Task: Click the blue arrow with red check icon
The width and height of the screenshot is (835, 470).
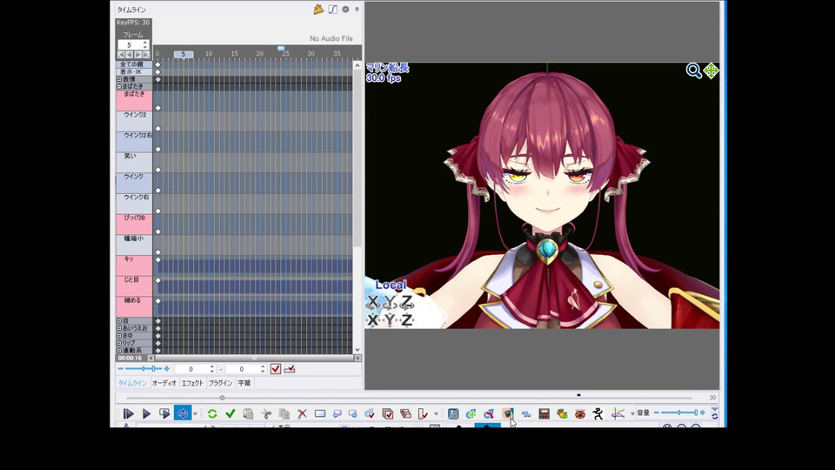Action: 370,413
